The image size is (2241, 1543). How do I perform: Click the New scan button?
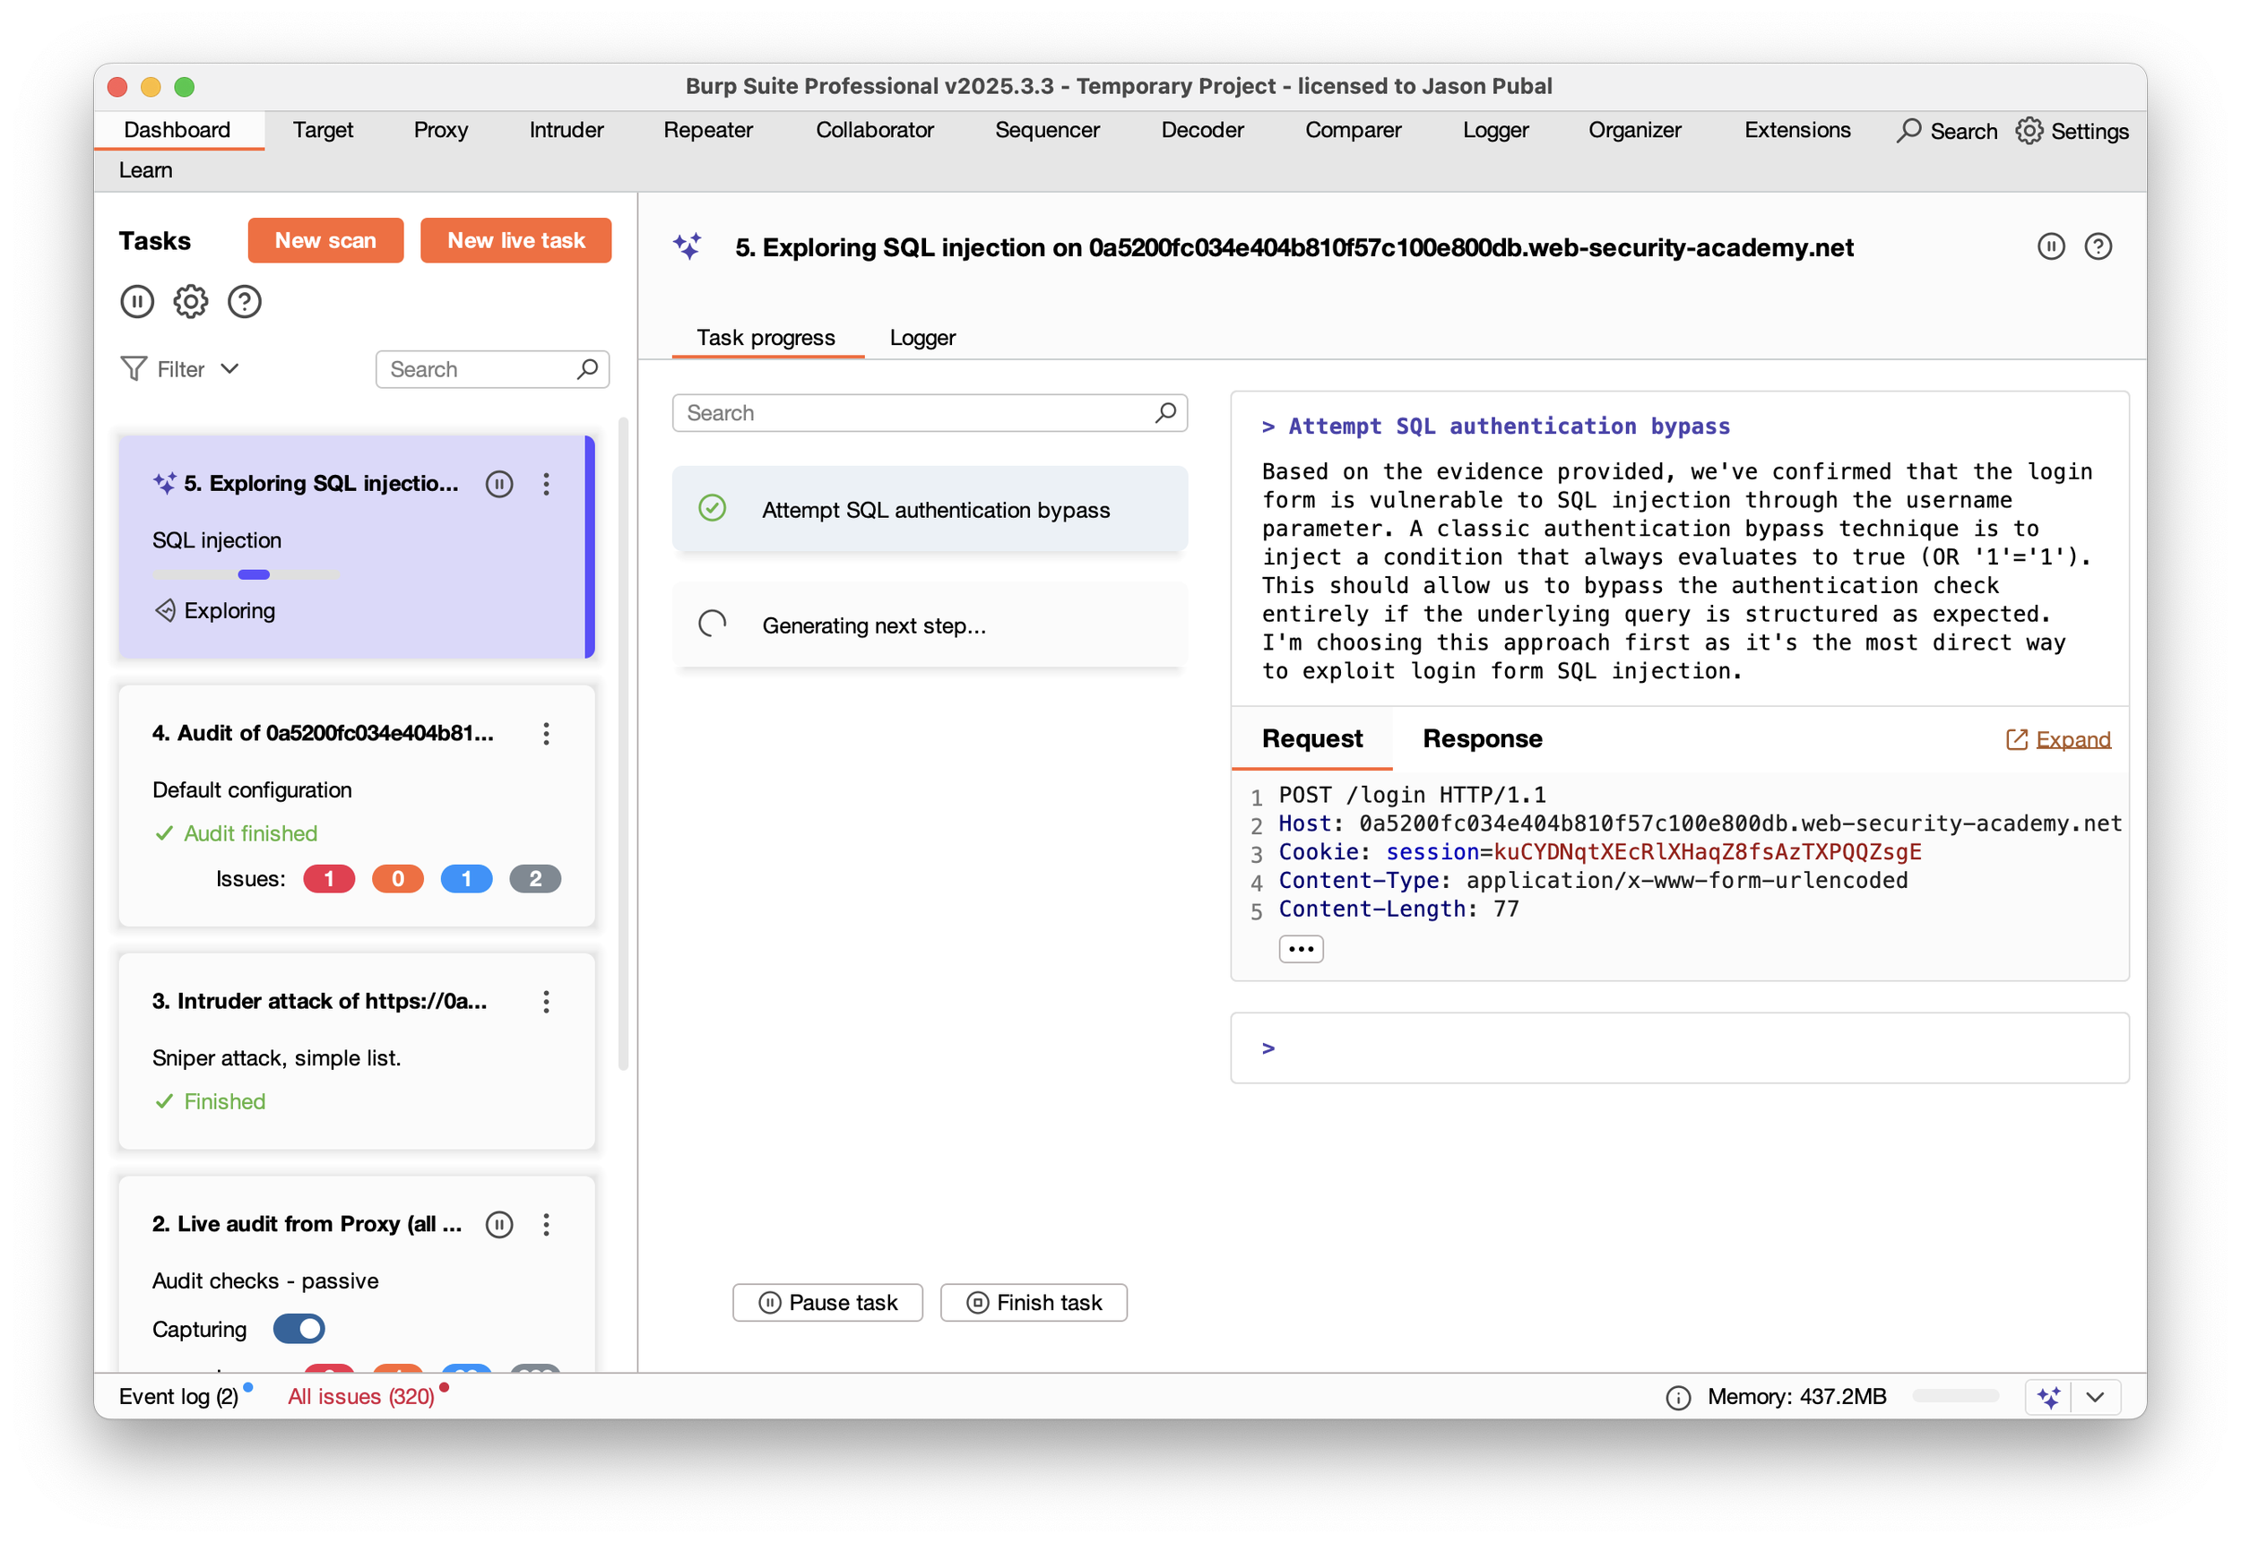tap(325, 241)
